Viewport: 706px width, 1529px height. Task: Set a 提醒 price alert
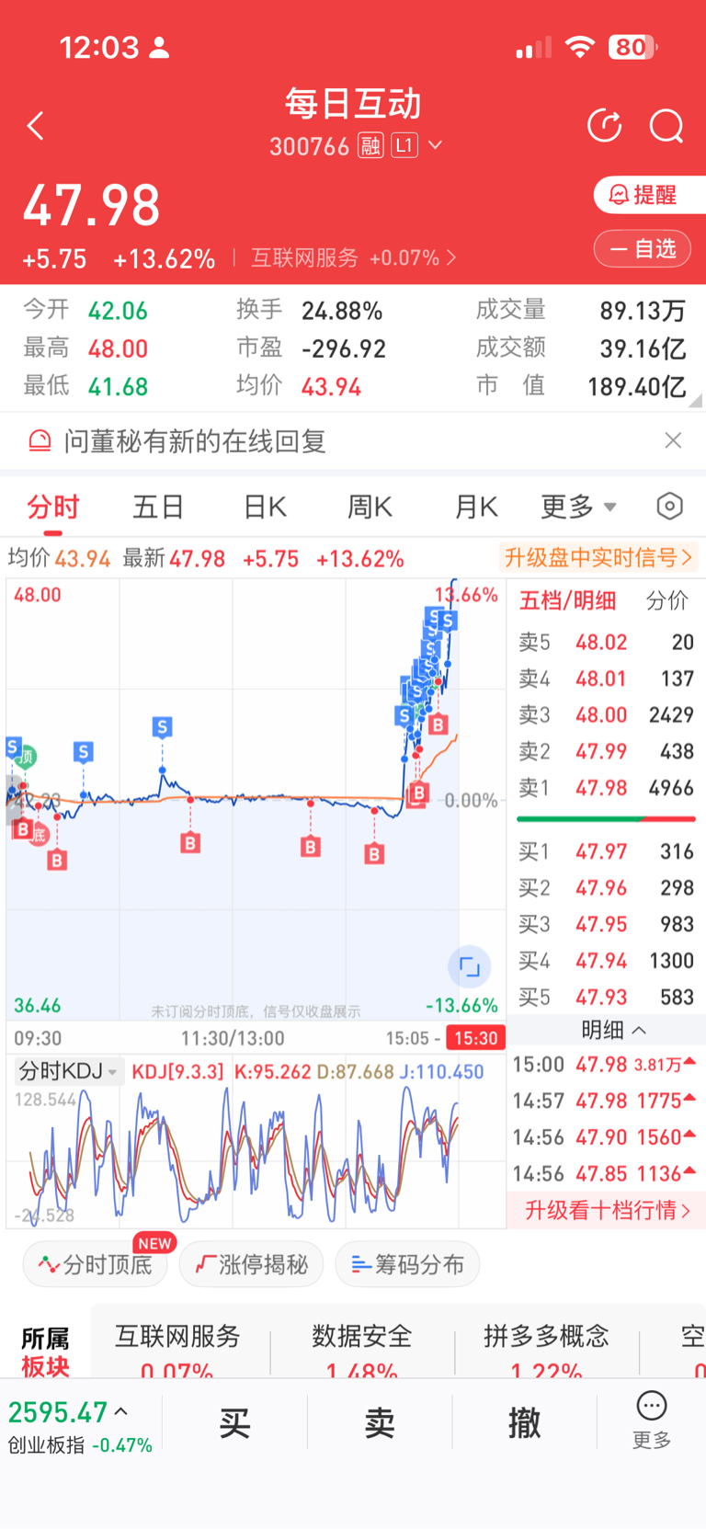click(x=650, y=195)
